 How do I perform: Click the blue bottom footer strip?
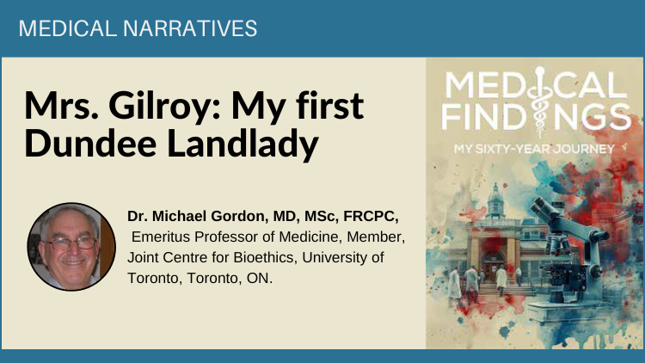(322, 356)
